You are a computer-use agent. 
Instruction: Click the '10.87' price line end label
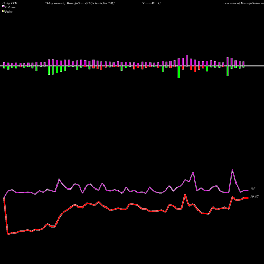click(254, 197)
